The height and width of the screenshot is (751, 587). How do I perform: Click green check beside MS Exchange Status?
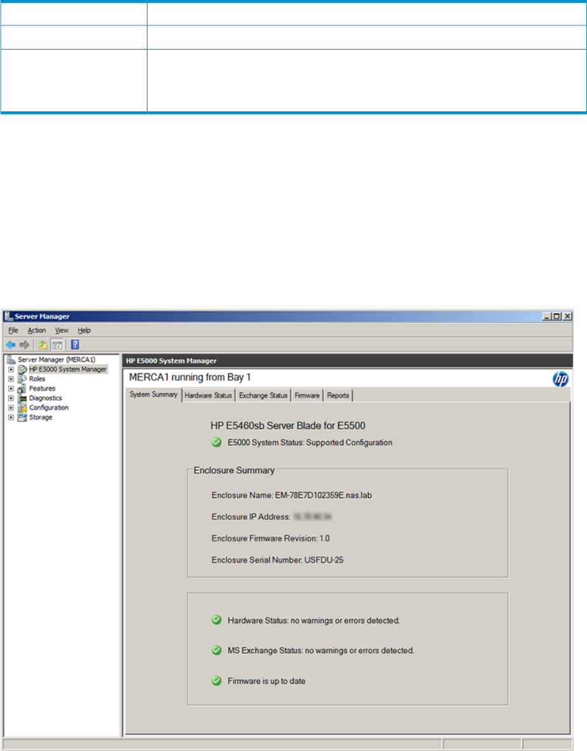[216, 650]
